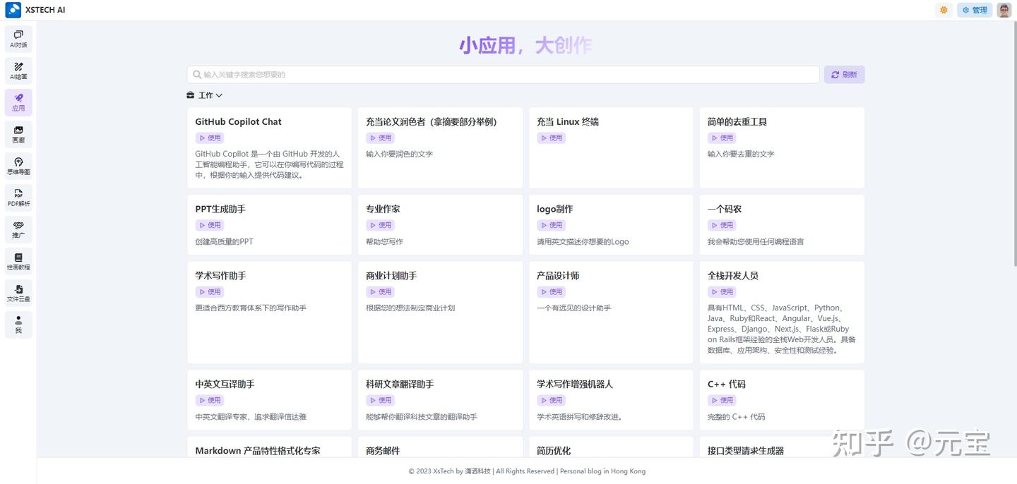Toggle the sun light-theme switch
Screen dimensions: 1017x484
pos(944,10)
